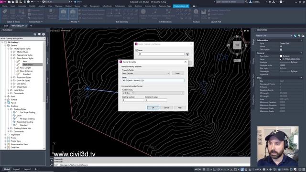
Task: Open the Modify panel dropdown arrow in ribbon
Action: pyautogui.click(x=78, y=22)
